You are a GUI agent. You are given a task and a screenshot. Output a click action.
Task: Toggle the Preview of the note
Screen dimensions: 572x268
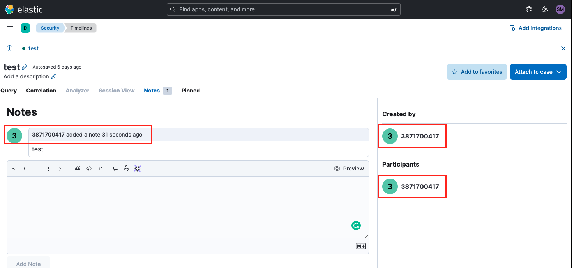(349, 169)
